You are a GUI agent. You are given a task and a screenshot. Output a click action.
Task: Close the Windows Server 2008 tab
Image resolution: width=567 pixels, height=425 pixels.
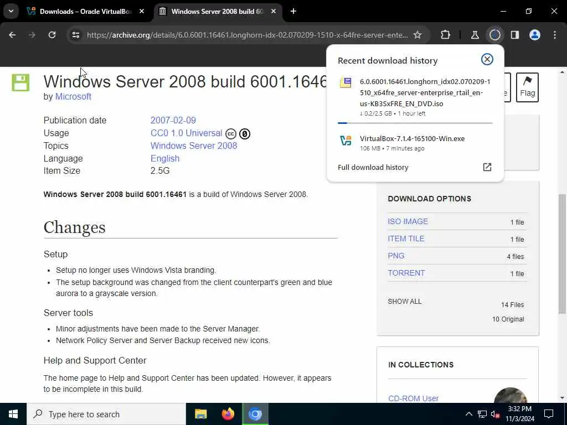point(274,12)
